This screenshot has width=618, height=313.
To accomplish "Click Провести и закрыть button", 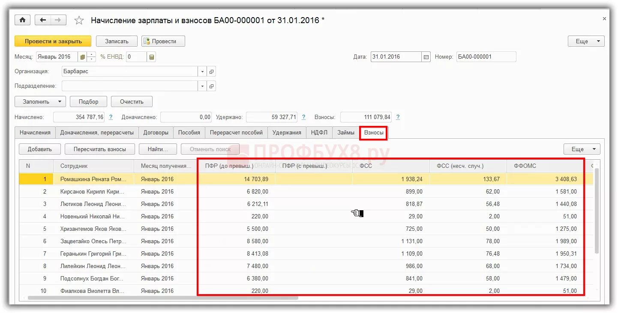I will click(x=53, y=42).
